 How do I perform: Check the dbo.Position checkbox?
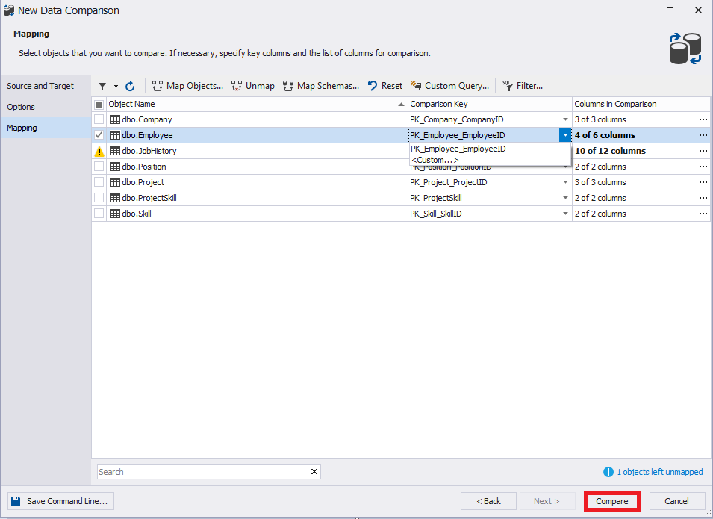coord(99,167)
